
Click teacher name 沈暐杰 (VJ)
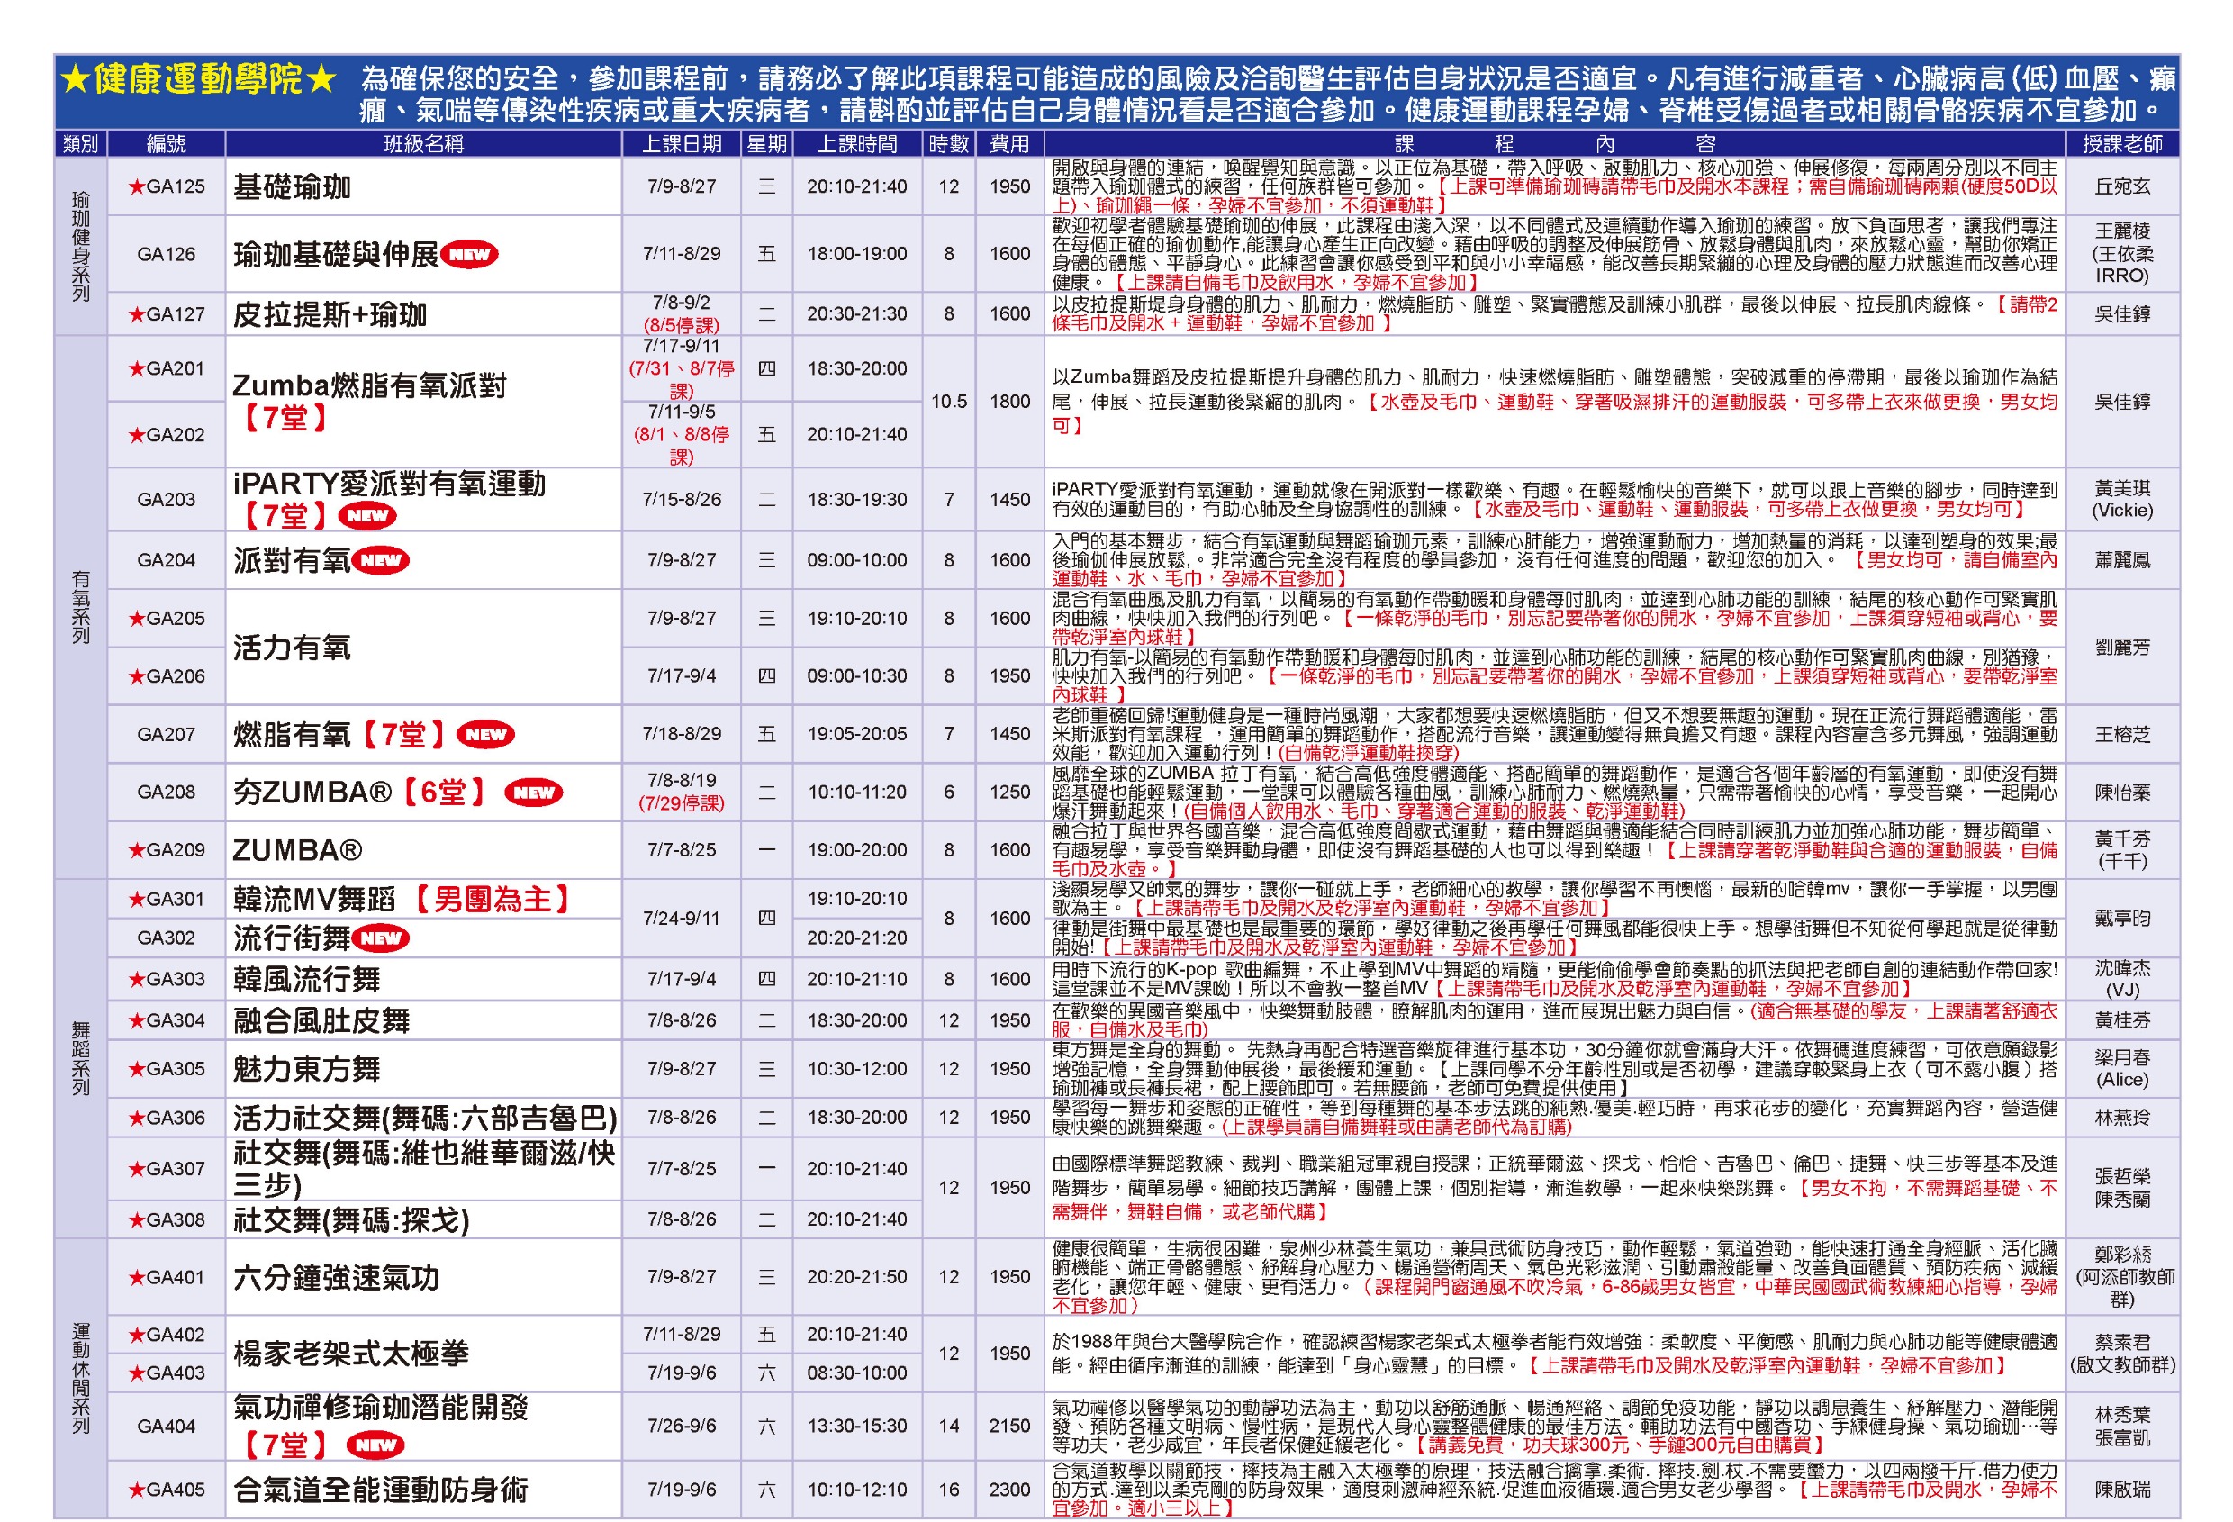tap(2121, 979)
